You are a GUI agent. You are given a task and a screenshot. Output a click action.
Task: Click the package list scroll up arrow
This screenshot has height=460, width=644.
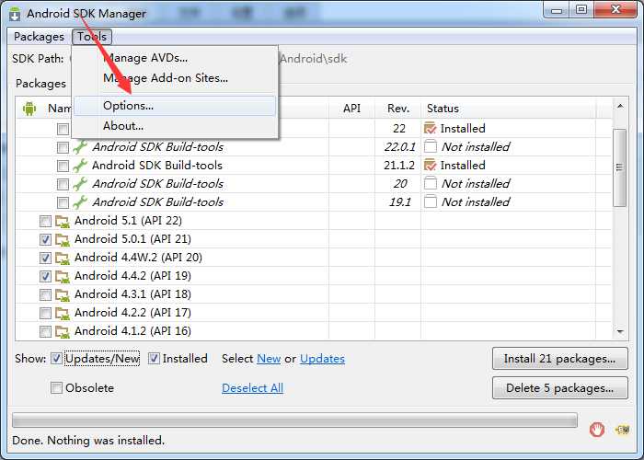pyautogui.click(x=620, y=107)
